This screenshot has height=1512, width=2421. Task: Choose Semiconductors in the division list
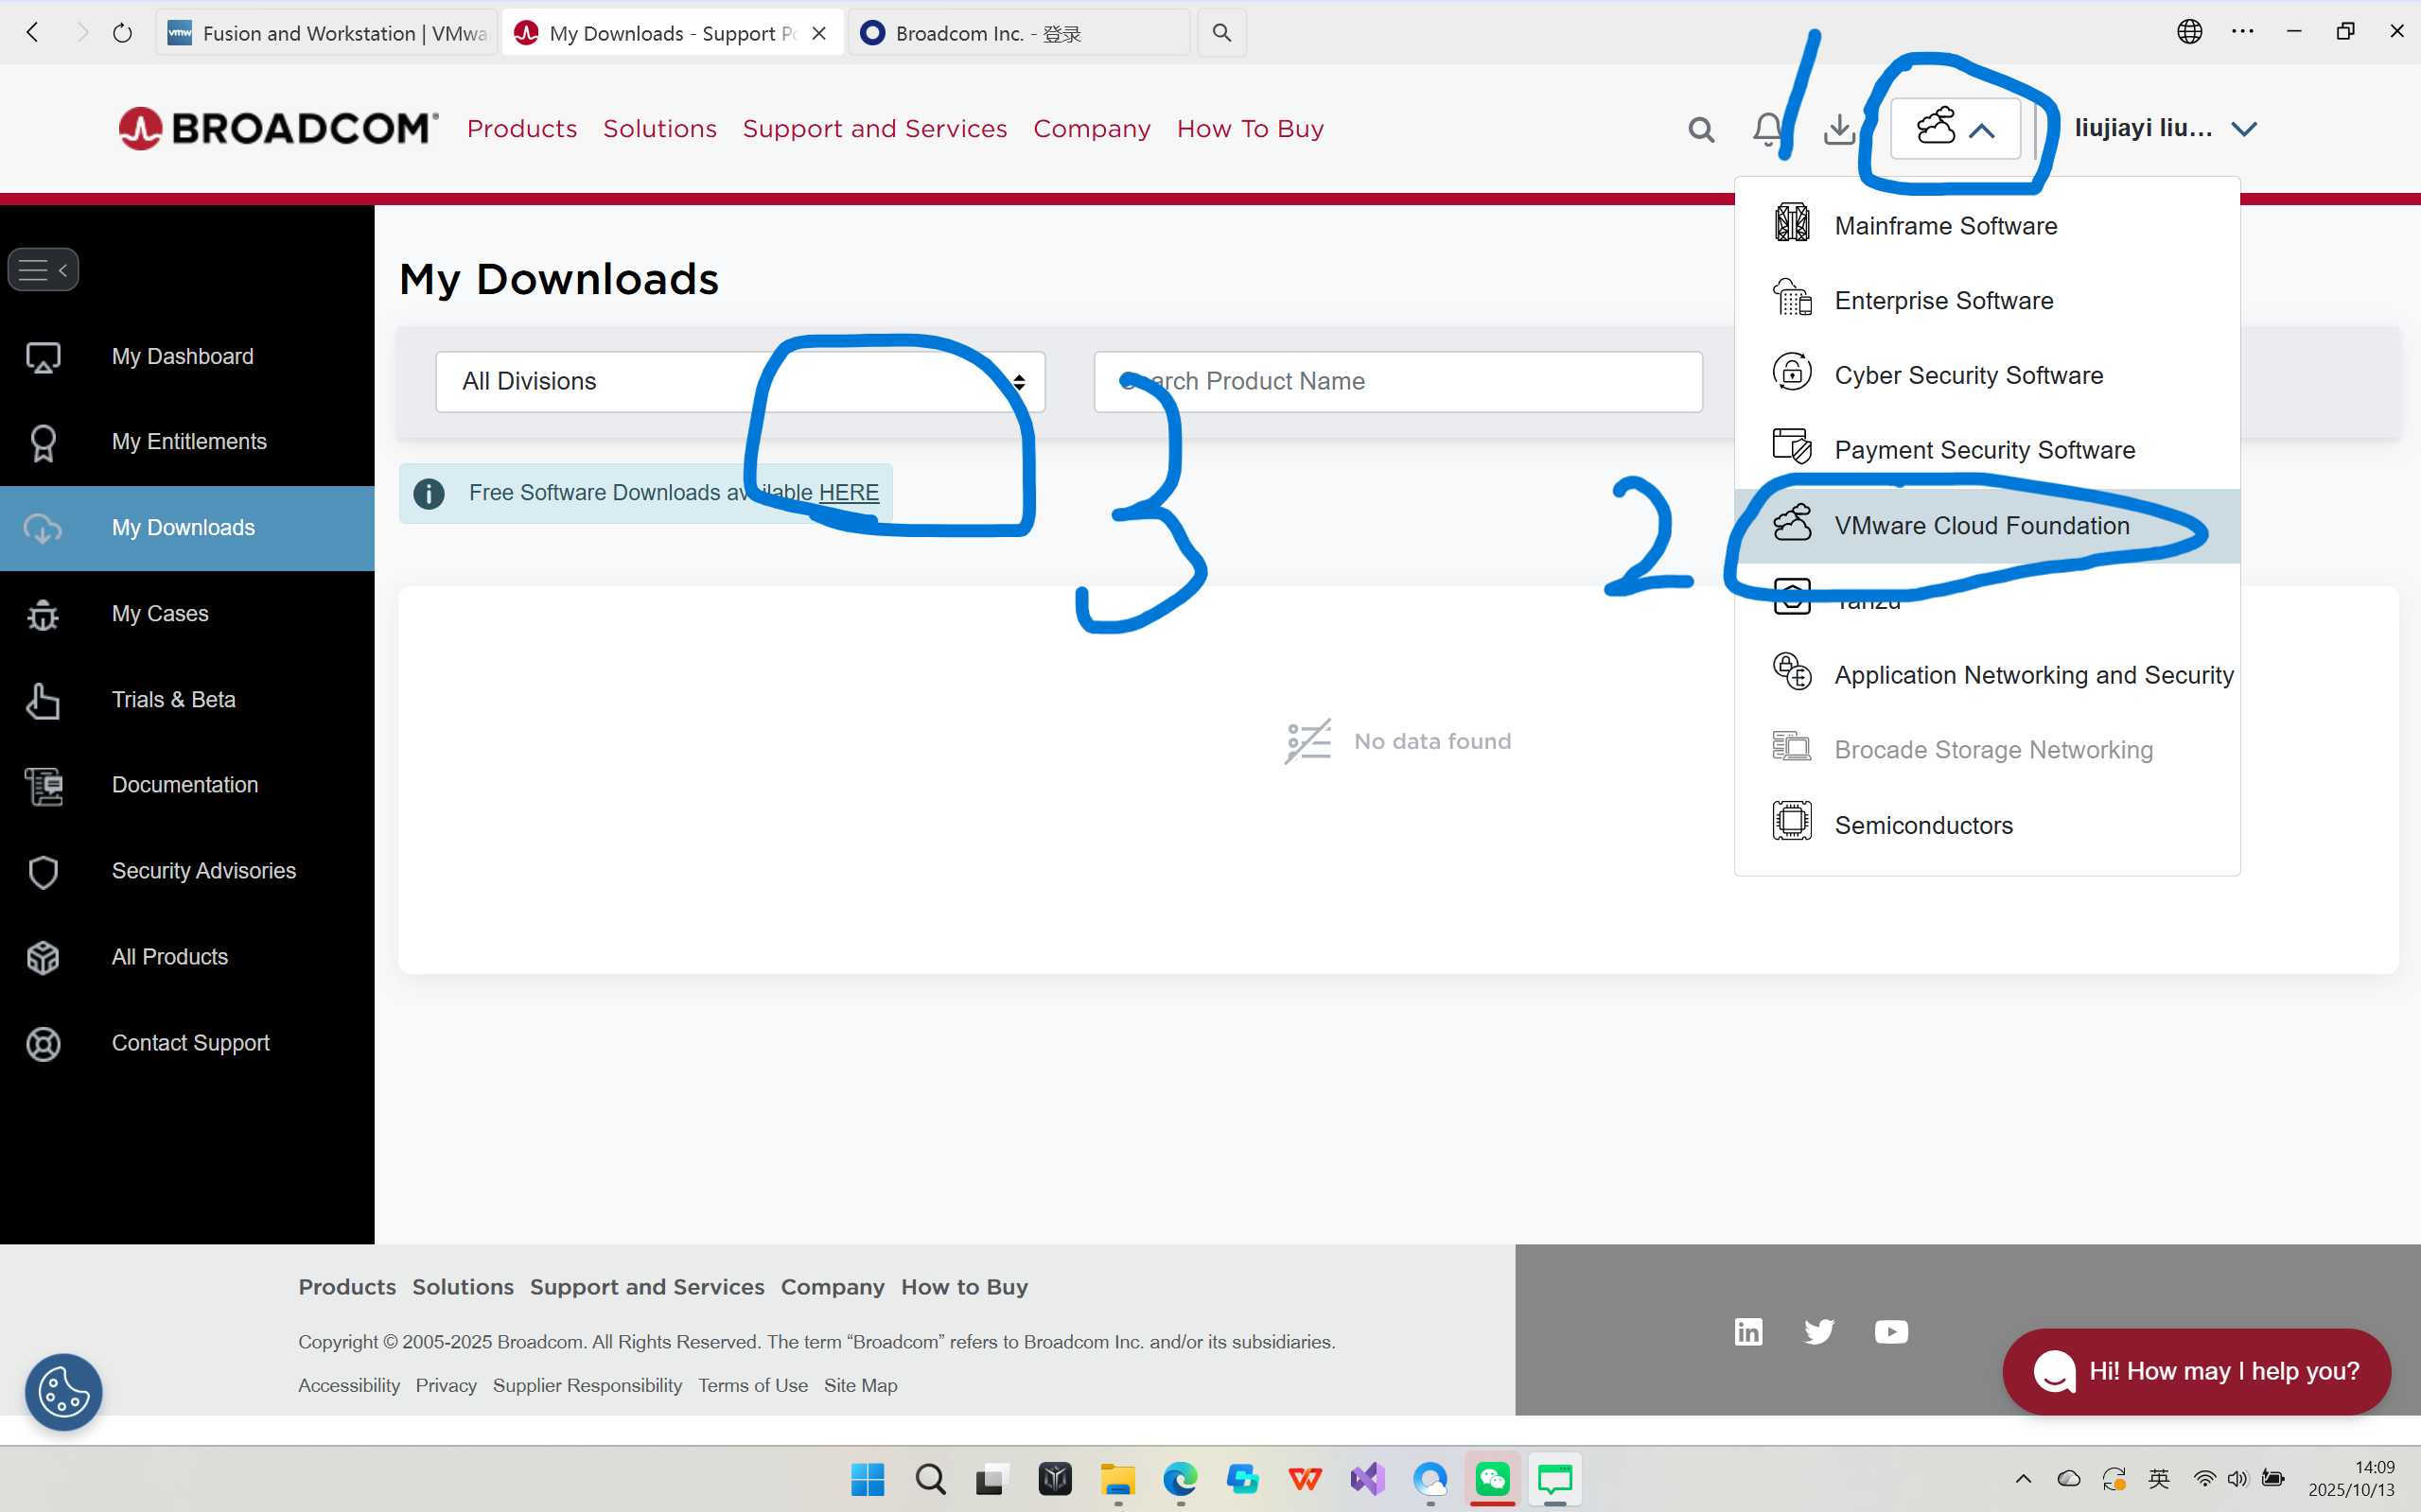coord(1922,825)
